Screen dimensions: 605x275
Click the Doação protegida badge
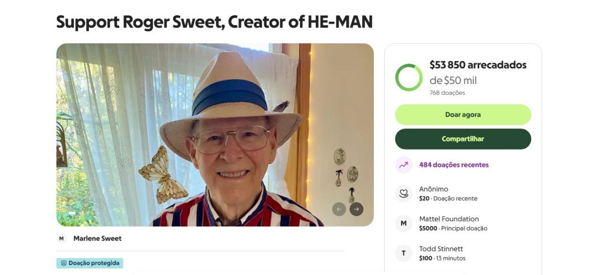tap(90, 264)
